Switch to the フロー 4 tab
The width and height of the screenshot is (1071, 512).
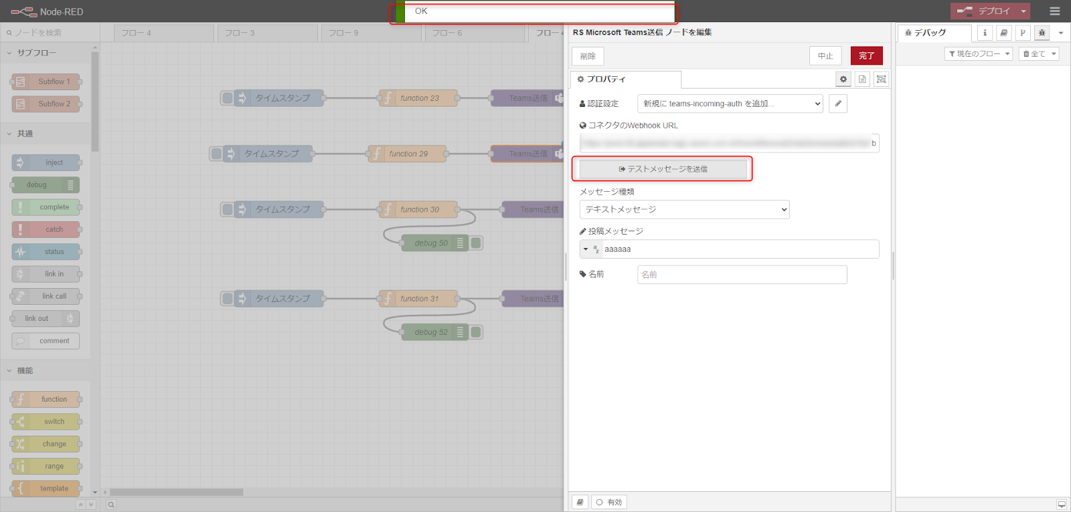click(164, 33)
